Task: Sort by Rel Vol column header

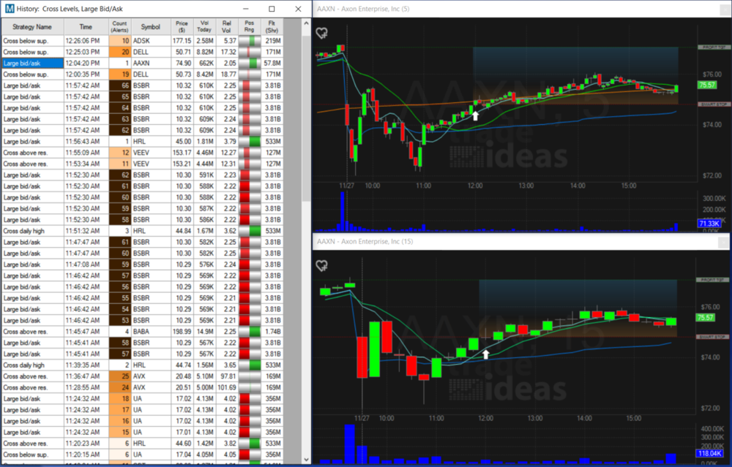Action: point(226,27)
